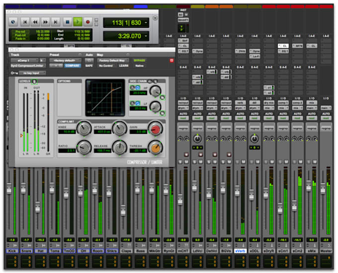
Task: Toggle automation SAFE in plugin header
Action: [89, 66]
